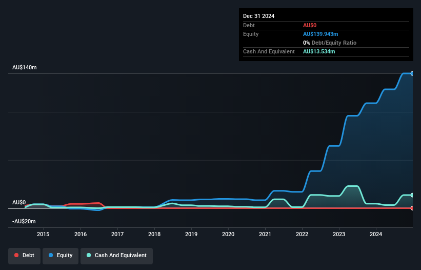Click the teal Cash endpoint marker
The image size is (421, 270).
412,195
